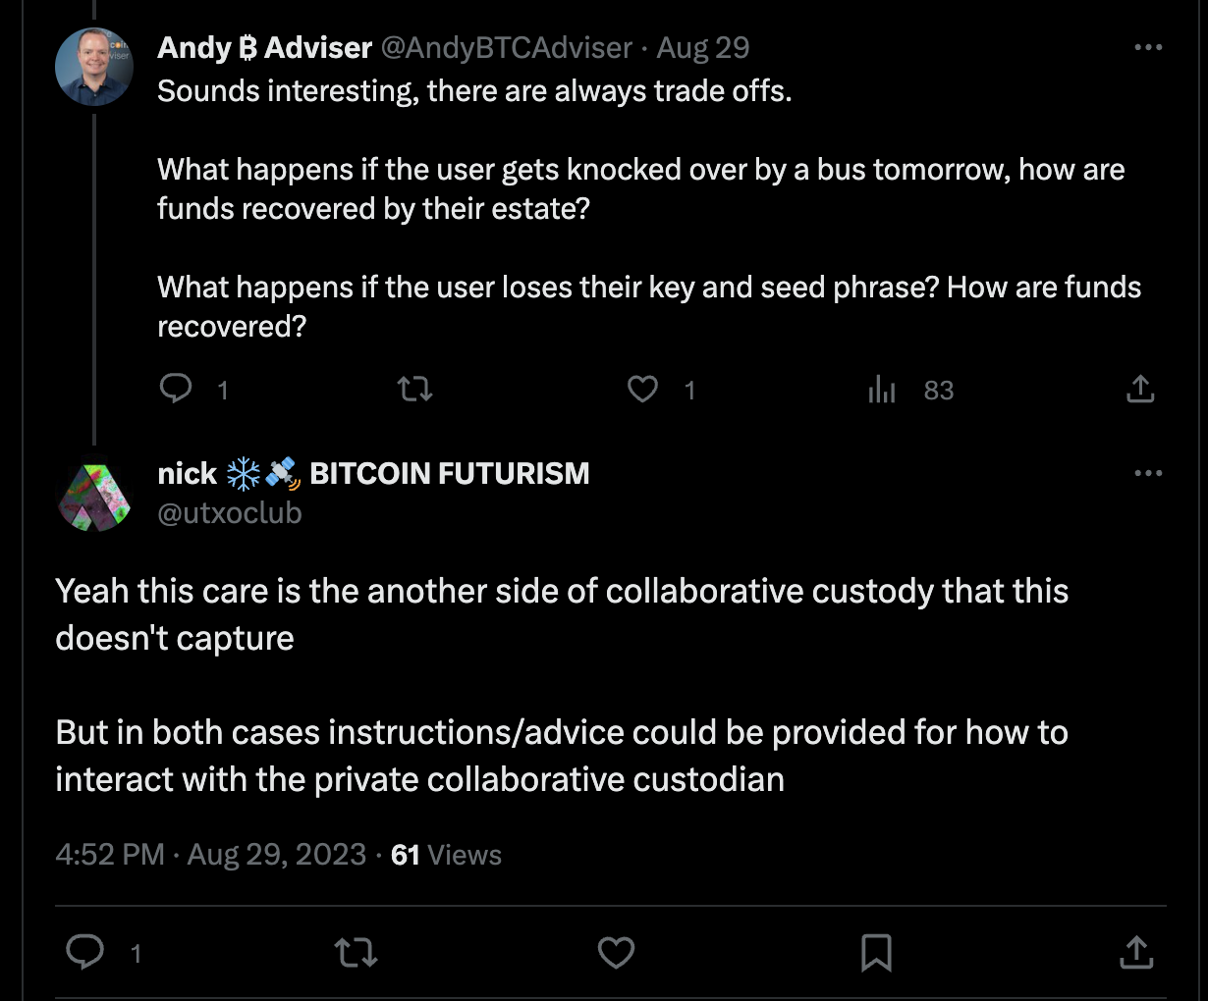Open Andy BTC Adviser's profile picture
This screenshot has height=1001, width=1208.
pos(94,67)
